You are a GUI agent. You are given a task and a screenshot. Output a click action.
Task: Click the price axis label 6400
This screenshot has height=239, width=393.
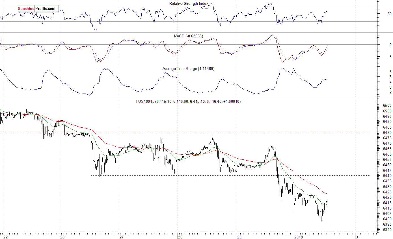[387, 219]
